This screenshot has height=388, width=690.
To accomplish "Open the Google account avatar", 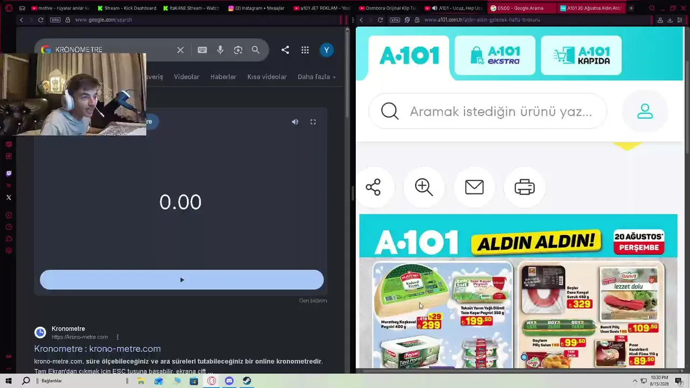I will [x=326, y=50].
